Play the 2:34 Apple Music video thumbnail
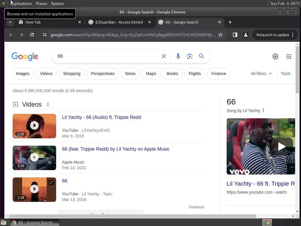The height and width of the screenshot is (226, 301). click(x=34, y=158)
